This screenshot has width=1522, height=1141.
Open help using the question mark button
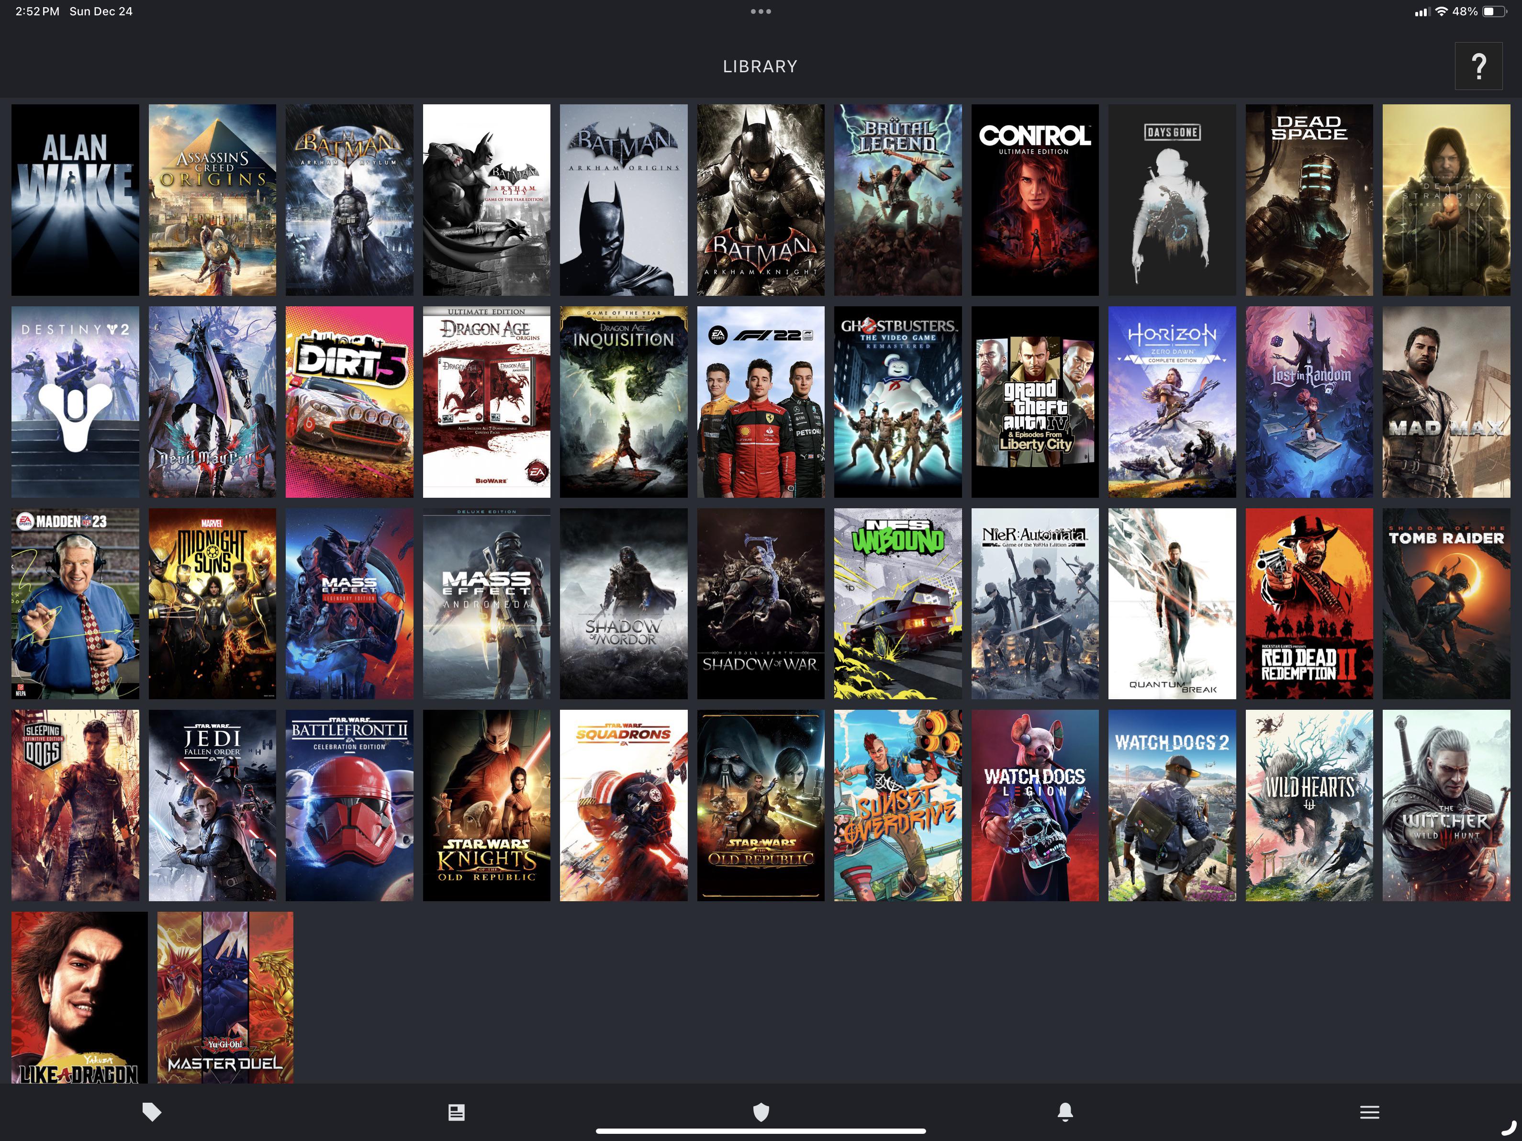1479,66
